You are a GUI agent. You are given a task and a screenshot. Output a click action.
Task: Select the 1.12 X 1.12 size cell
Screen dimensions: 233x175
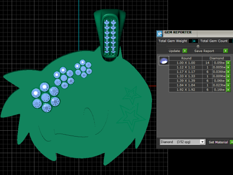coord(186,67)
